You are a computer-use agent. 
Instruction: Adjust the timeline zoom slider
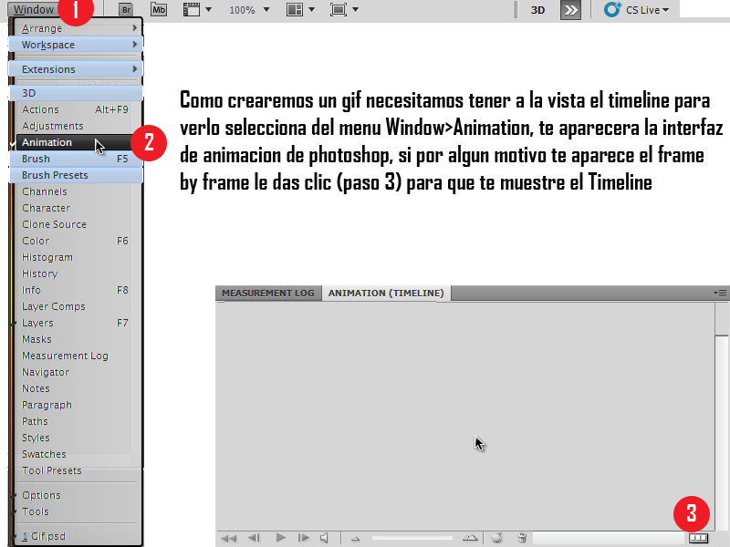[x=412, y=538]
